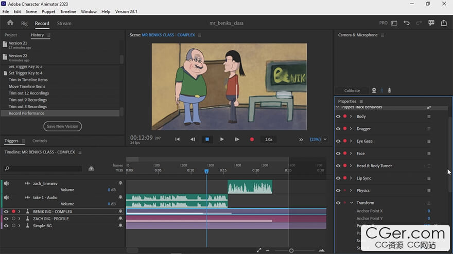Mute the take 1 - Audio track
The height and width of the screenshot is (254, 453).
[x=6, y=198]
